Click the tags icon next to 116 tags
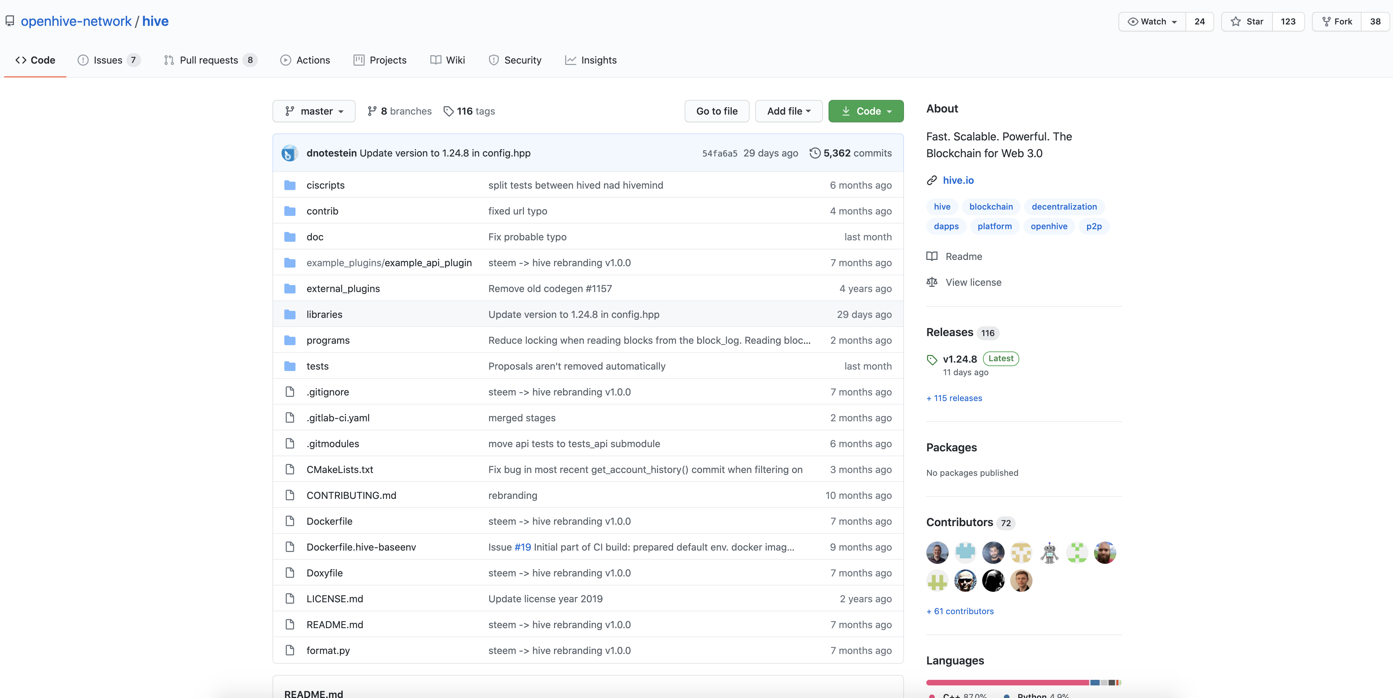The image size is (1393, 698). (x=448, y=111)
